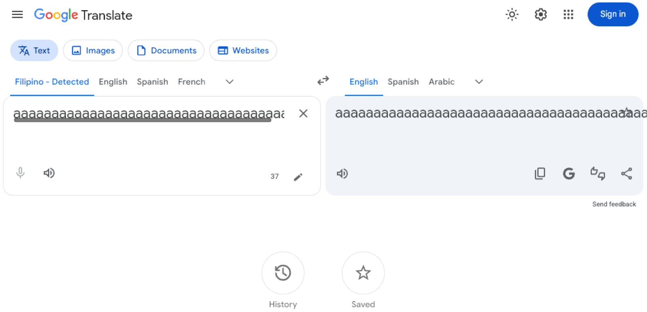Swap source and target languages
This screenshot has width=647, height=312.
[323, 81]
